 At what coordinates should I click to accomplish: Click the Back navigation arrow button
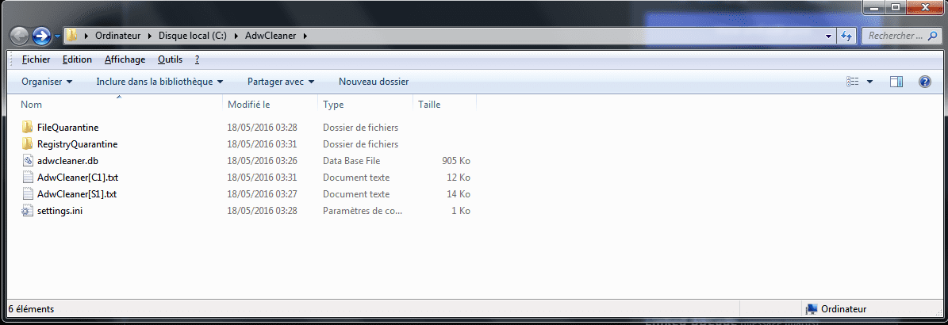[20, 36]
